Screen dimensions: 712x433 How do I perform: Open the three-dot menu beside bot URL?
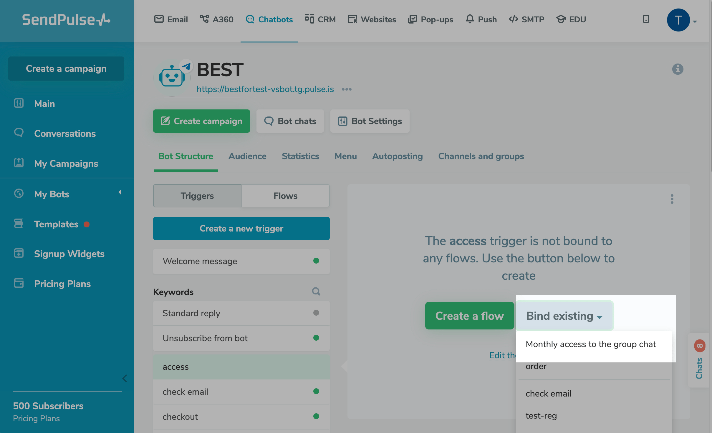coord(347,89)
